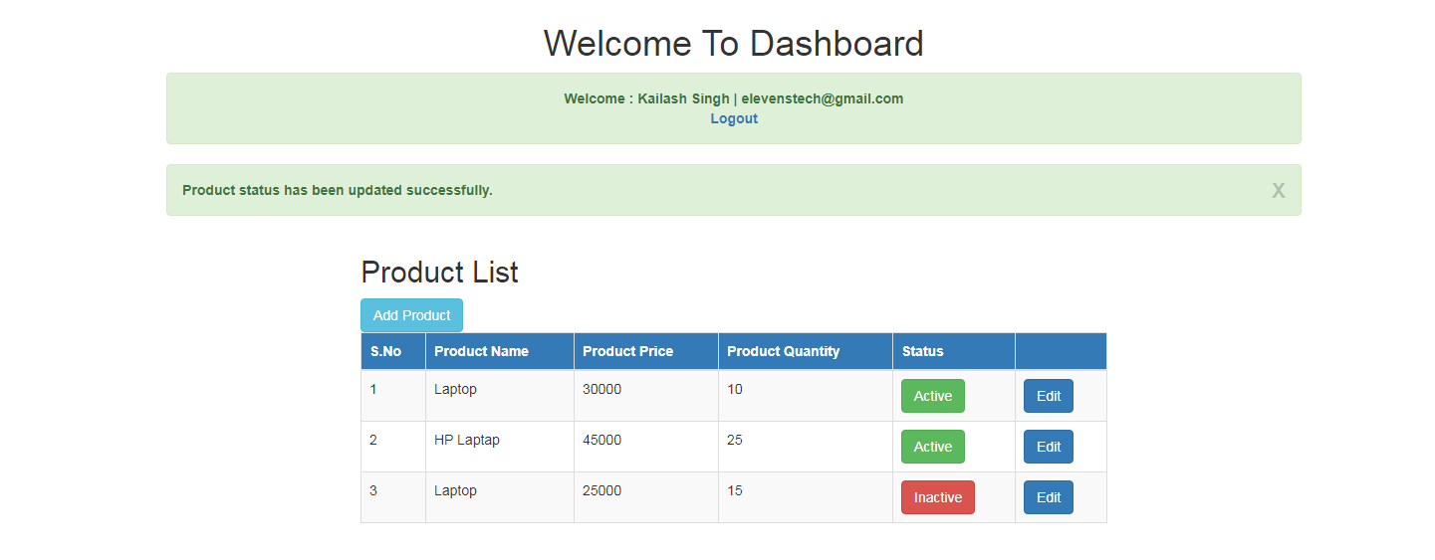This screenshot has height=560, width=1435.
Task: Click the Logout link
Action: pyautogui.click(x=733, y=118)
